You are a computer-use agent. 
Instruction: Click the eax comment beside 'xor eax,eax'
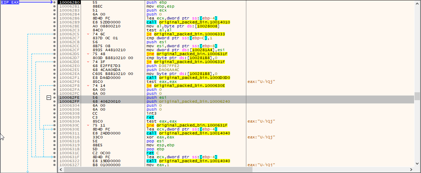tap(261, 137)
